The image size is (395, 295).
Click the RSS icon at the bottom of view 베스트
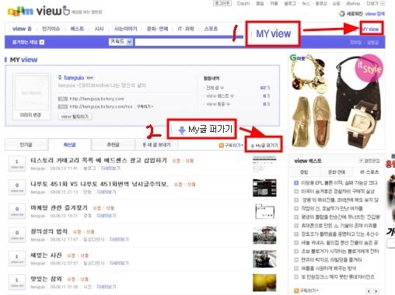point(296,290)
